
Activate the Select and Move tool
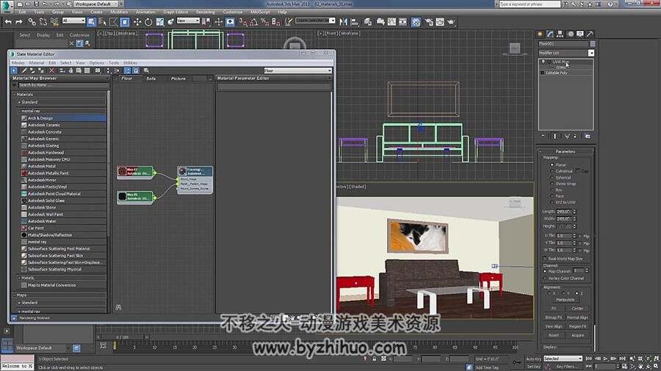137,22
